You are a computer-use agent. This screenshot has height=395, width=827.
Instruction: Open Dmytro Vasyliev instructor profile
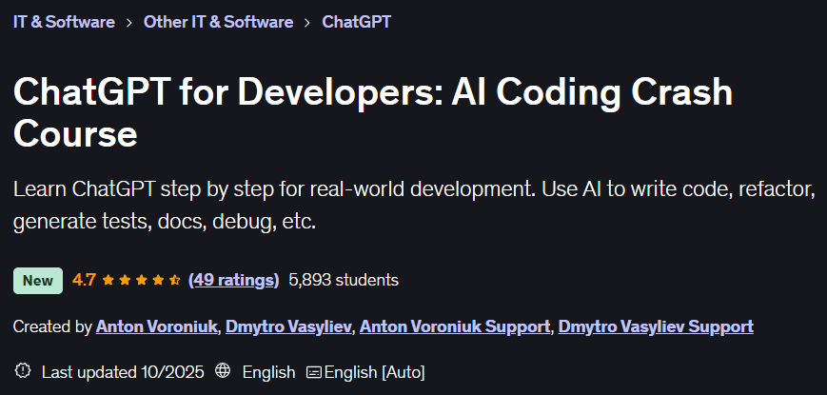tap(288, 327)
